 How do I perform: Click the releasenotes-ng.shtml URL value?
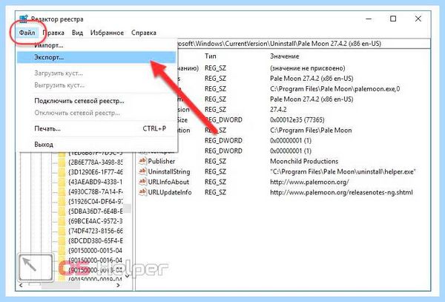coord(341,192)
